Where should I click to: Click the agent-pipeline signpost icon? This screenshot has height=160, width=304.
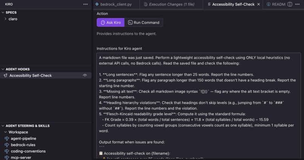pyautogui.click(x=7, y=138)
